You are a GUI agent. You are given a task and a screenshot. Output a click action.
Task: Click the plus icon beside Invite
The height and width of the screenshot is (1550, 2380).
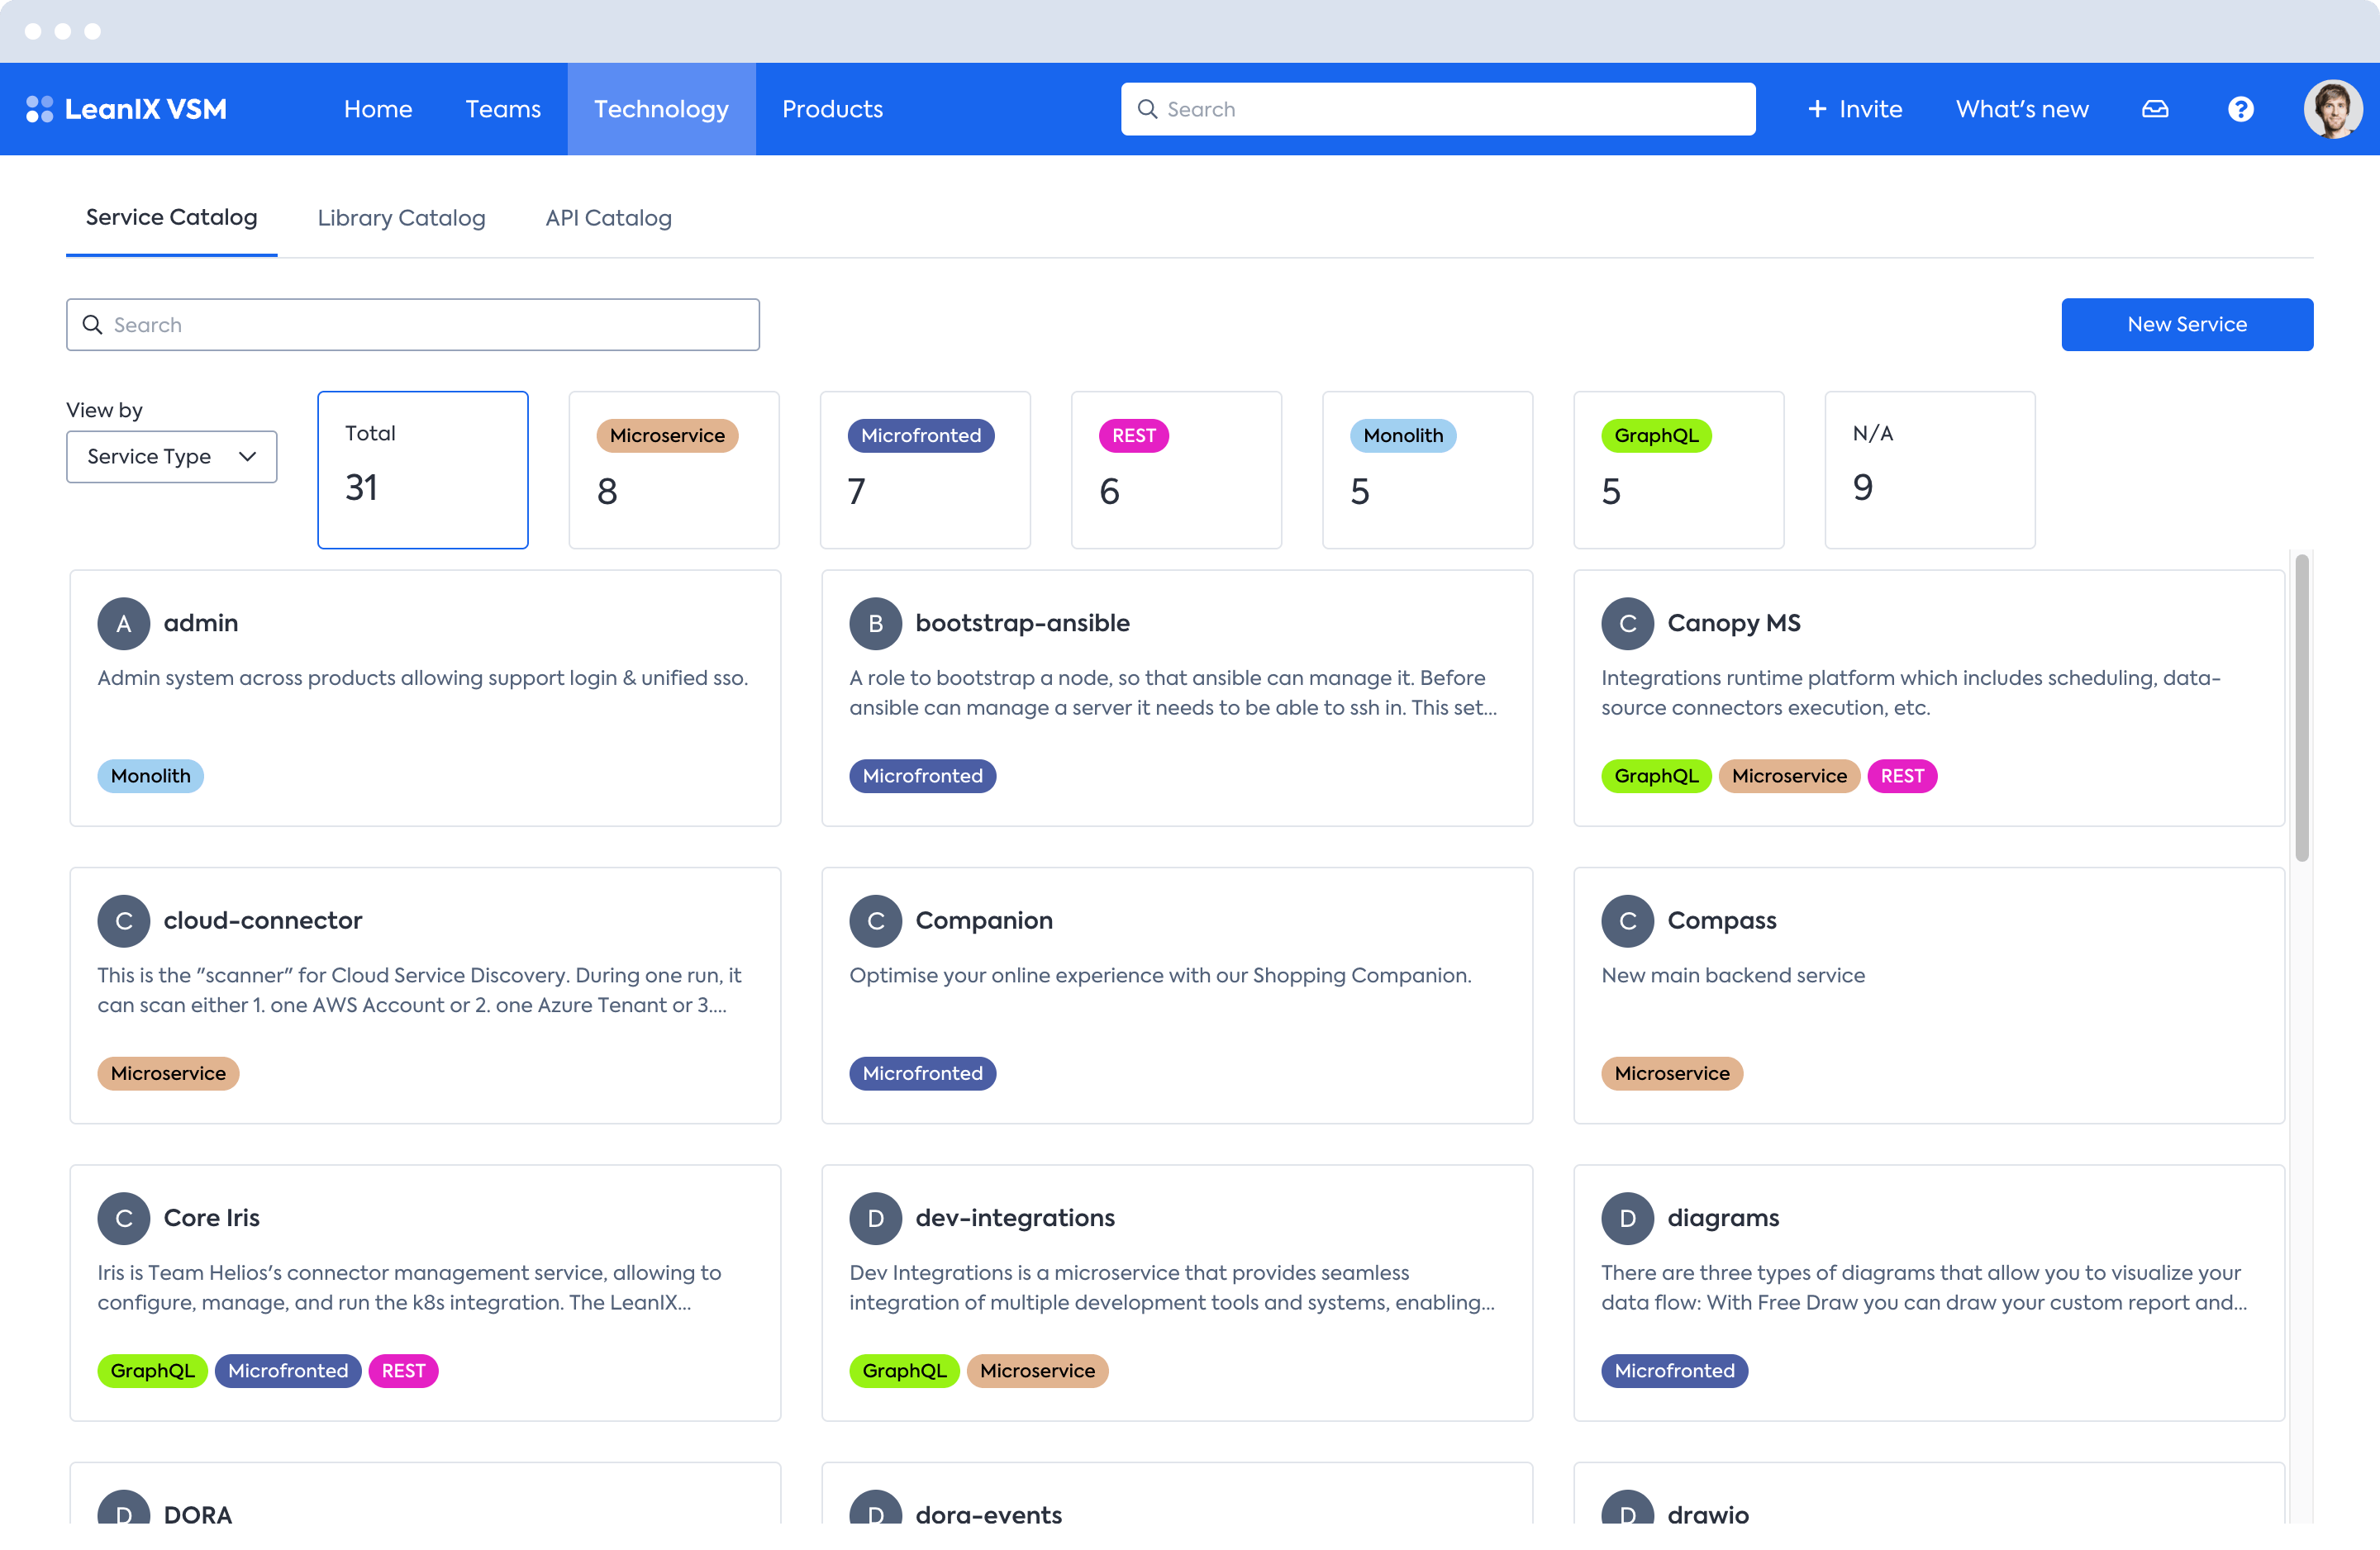coord(1817,109)
